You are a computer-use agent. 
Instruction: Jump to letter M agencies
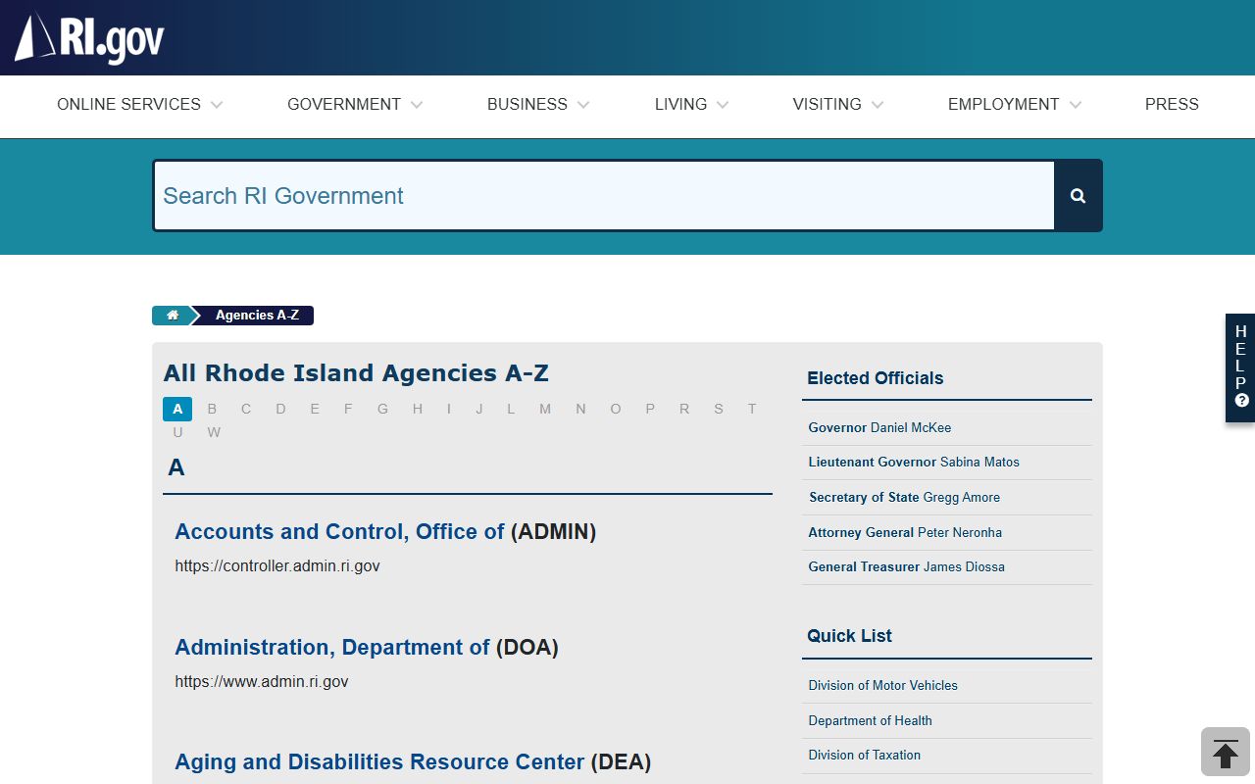pos(545,409)
